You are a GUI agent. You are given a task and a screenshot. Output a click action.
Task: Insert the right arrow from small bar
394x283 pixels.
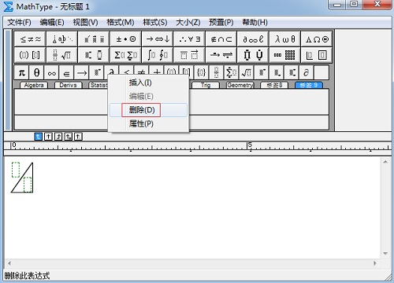click(x=82, y=72)
